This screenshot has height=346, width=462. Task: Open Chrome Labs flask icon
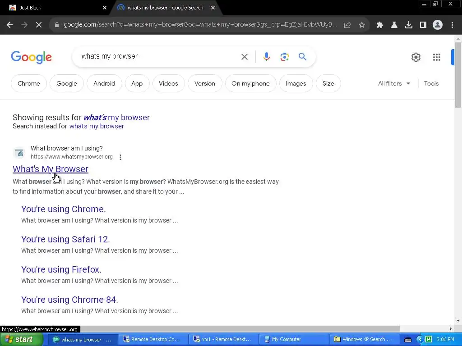pos(394,25)
